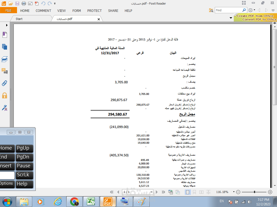Image resolution: width=277 pixels, height=207 pixels.
Task: Click the Save disk icon
Action: click(x=17, y=3)
